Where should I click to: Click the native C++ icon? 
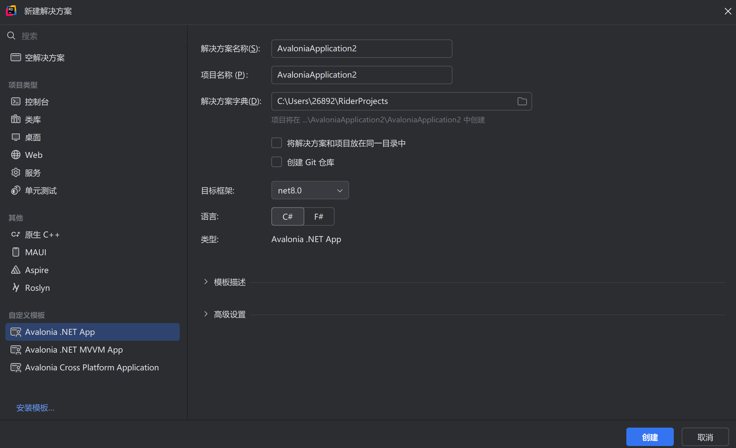pyautogui.click(x=15, y=235)
